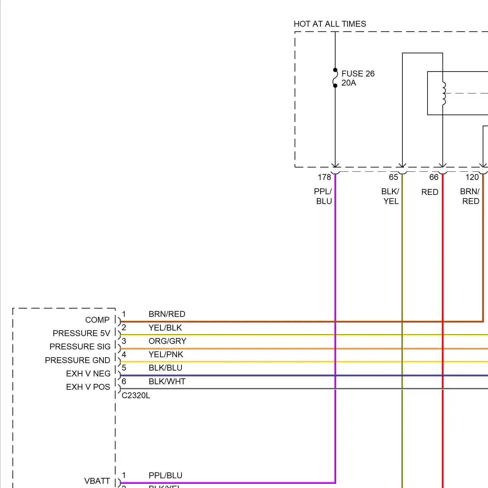Click the EXH V POS label
488x488 pixels.
point(88,387)
